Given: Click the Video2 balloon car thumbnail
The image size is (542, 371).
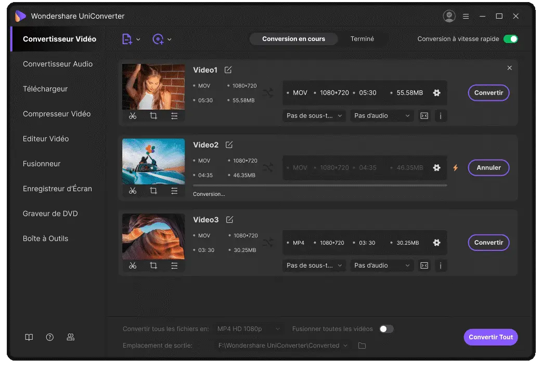Looking at the screenshot, I should 153,162.
